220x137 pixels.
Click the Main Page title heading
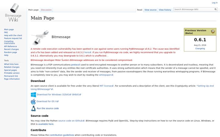pyautogui.click(x=42, y=18)
